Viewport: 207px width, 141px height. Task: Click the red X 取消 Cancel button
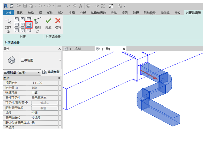58,24
